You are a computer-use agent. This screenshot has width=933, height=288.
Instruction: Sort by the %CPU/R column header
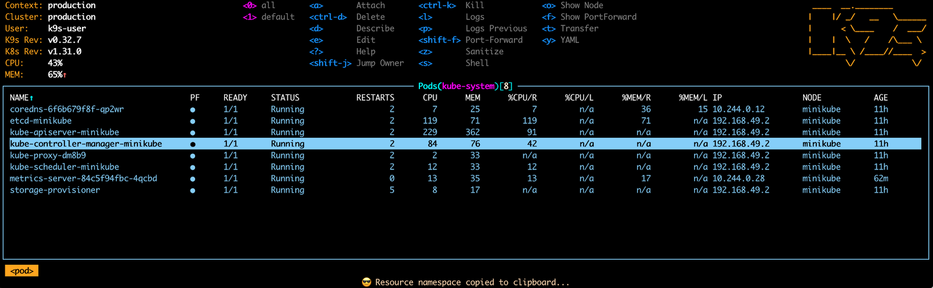click(522, 98)
